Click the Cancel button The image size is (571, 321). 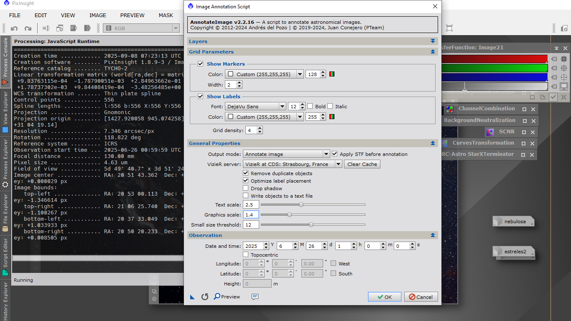pyautogui.click(x=421, y=297)
